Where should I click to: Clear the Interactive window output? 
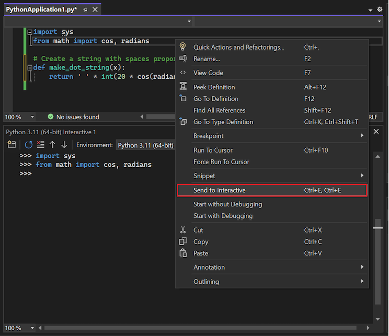40,145
